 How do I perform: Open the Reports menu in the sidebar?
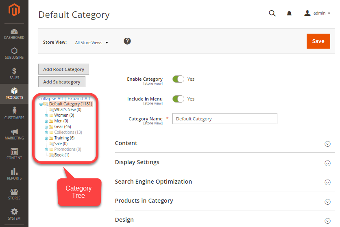(14, 174)
